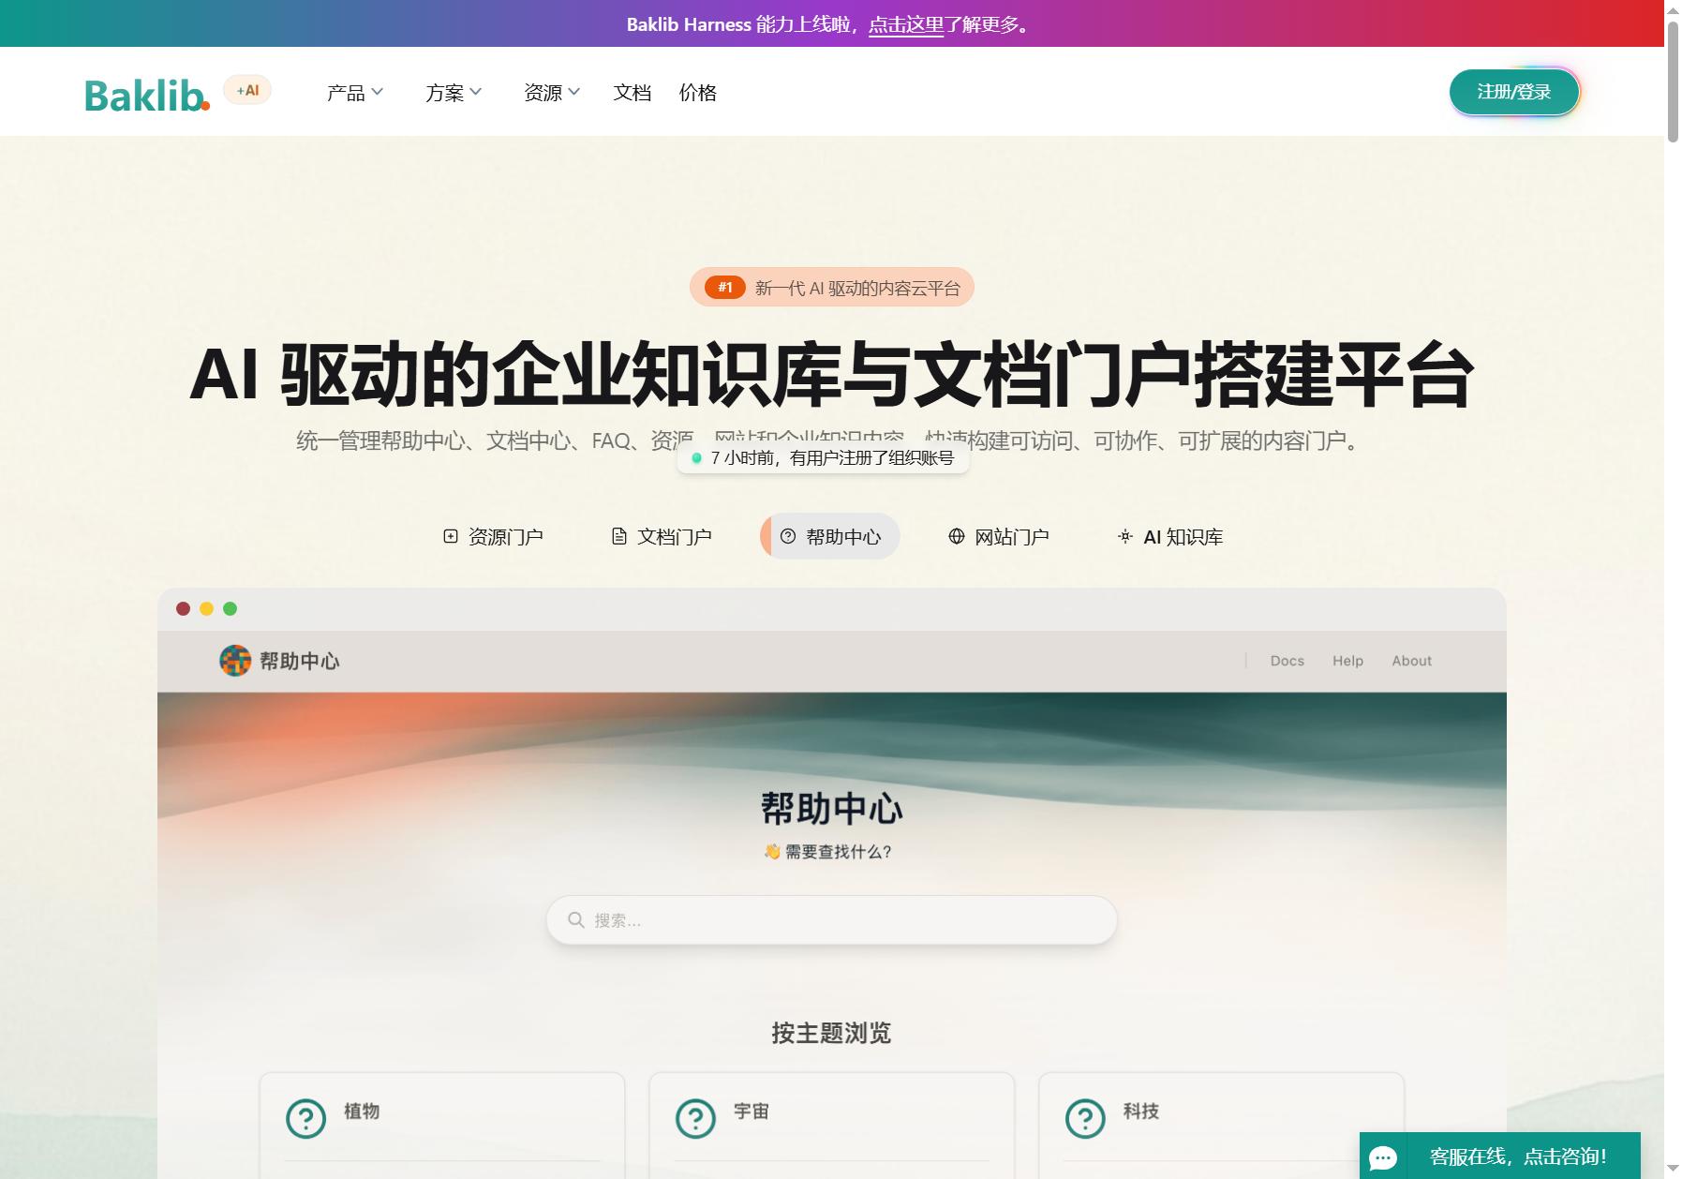1682x1179 pixels.
Task: Click the page vertical scrollbar thumb
Action: (1673, 81)
